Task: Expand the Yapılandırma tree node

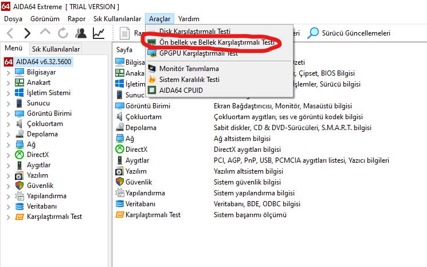Action: click(8, 197)
